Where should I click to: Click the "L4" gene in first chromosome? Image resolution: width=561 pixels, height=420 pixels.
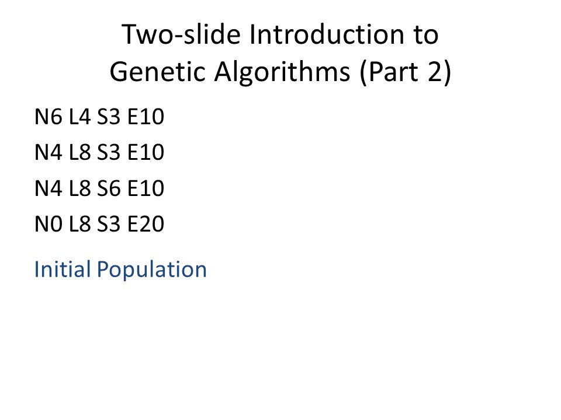point(79,117)
